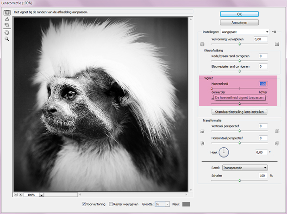Open the zoom percentage dropdown arrow
Image resolution: width=287 pixels, height=214 pixels.
pos(42,195)
